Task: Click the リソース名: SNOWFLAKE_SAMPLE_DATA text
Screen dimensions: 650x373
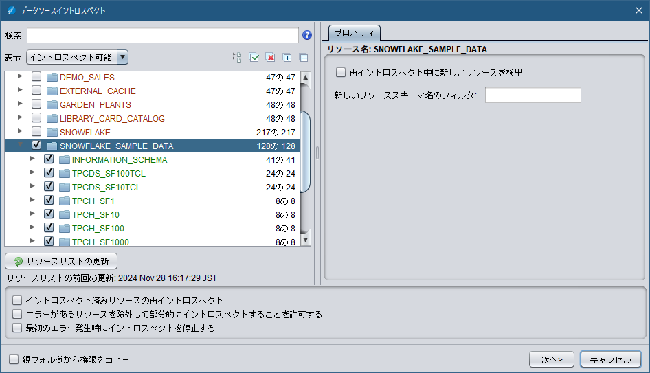Action: (x=407, y=49)
